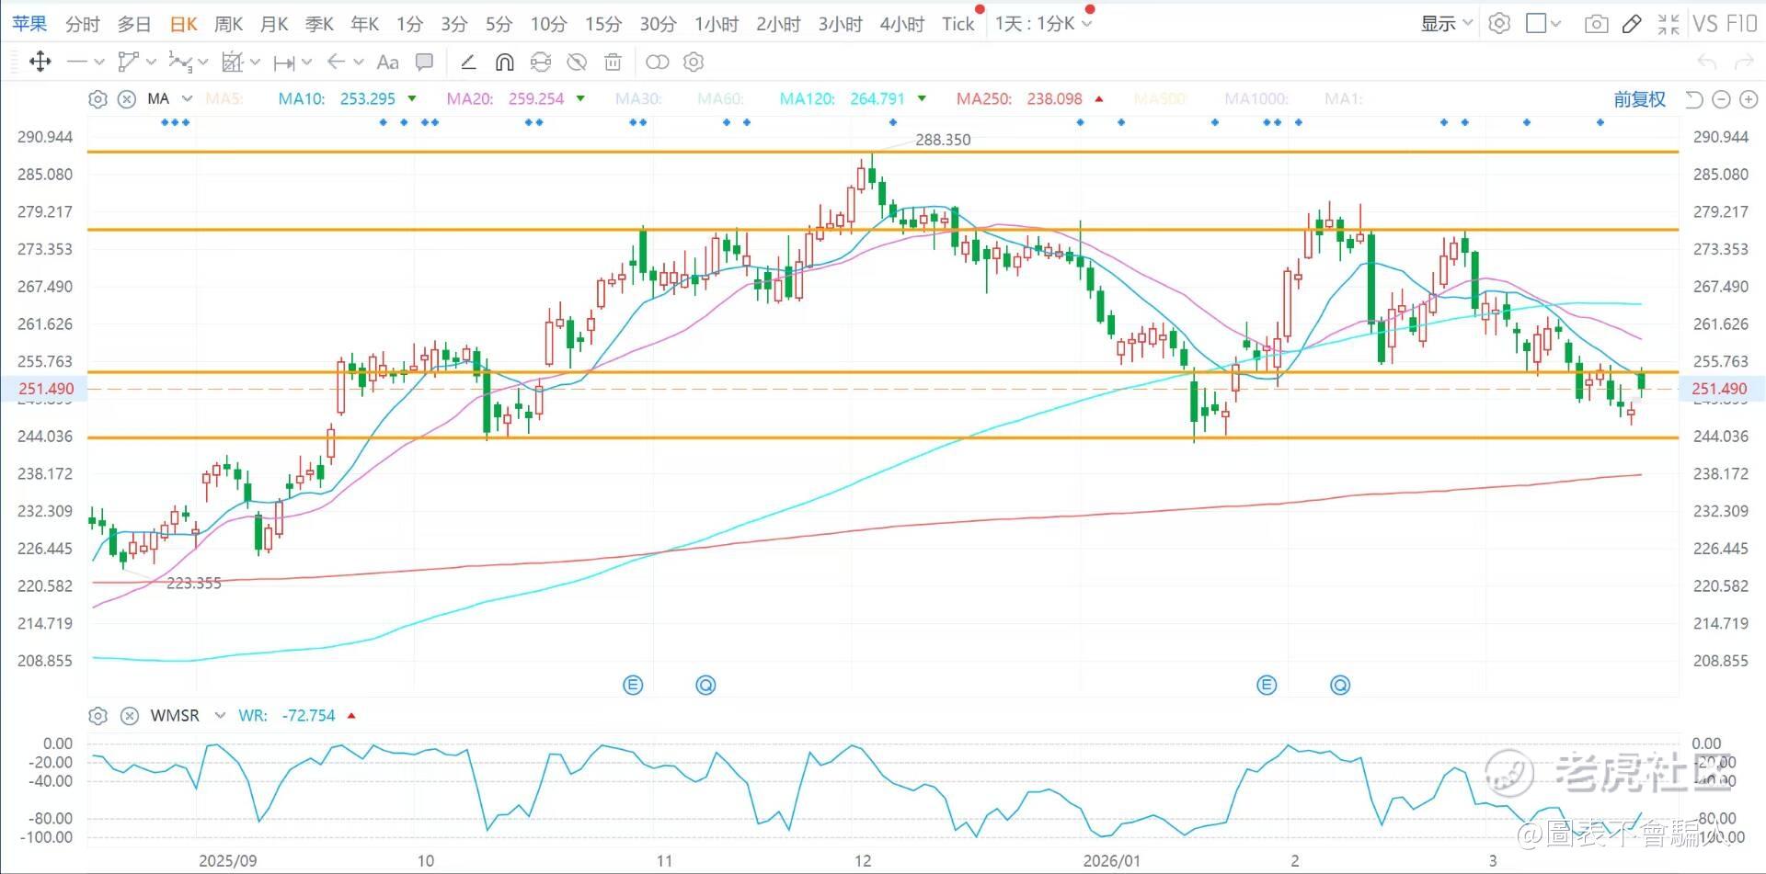Switch to the 多日 tab
The height and width of the screenshot is (874, 1766).
click(x=134, y=24)
